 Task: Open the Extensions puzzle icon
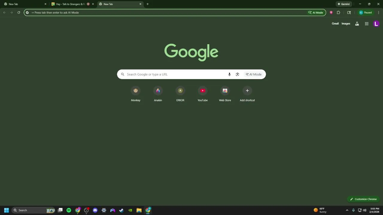(x=338, y=13)
